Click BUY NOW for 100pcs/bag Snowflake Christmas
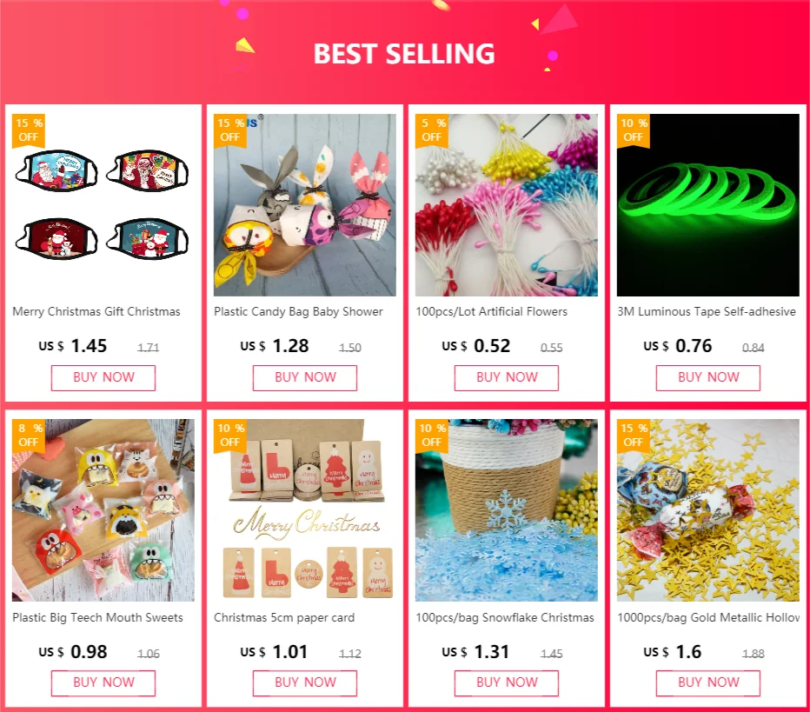The image size is (810, 712). [x=506, y=683]
